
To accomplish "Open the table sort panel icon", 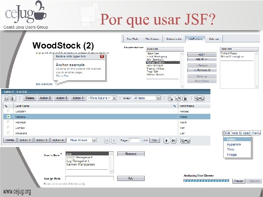I will click(x=171, y=98).
